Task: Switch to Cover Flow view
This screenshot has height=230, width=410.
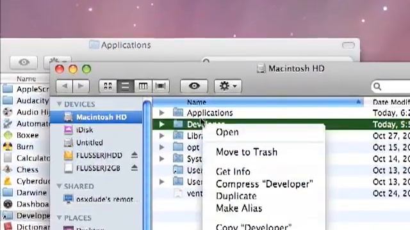Action: pos(161,86)
